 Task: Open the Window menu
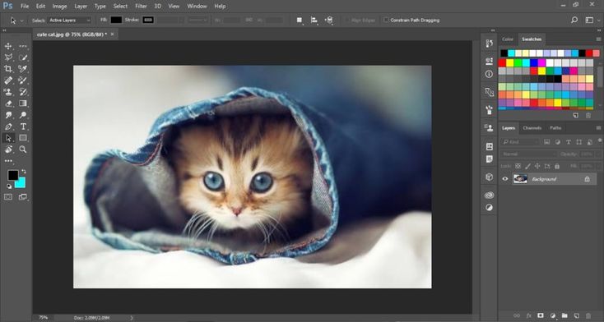point(197,6)
